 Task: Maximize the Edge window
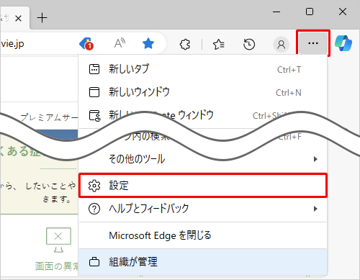[310, 12]
